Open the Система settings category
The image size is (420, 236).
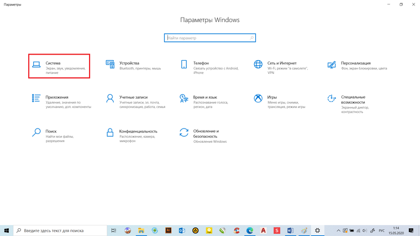tap(59, 66)
